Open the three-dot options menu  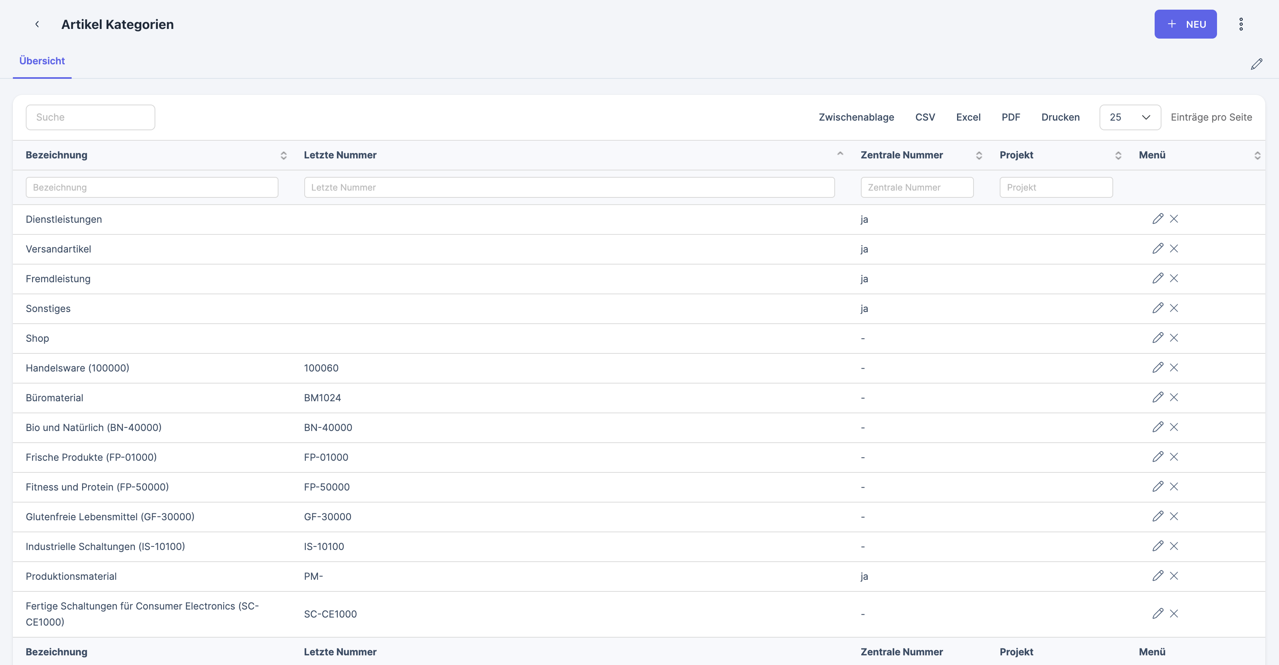tap(1240, 24)
